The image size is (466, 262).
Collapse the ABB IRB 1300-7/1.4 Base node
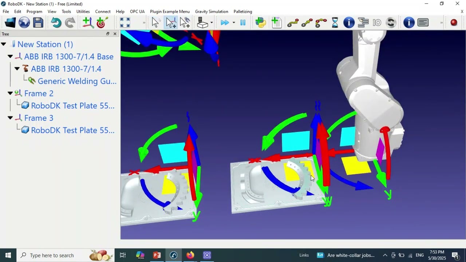[x=10, y=56]
